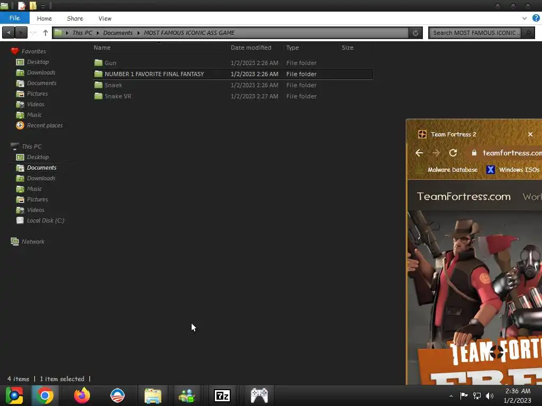Click the search magnifier icon

pyautogui.click(x=528, y=33)
